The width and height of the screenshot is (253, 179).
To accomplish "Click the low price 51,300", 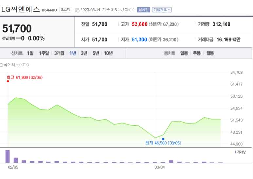I will pos(139,40).
